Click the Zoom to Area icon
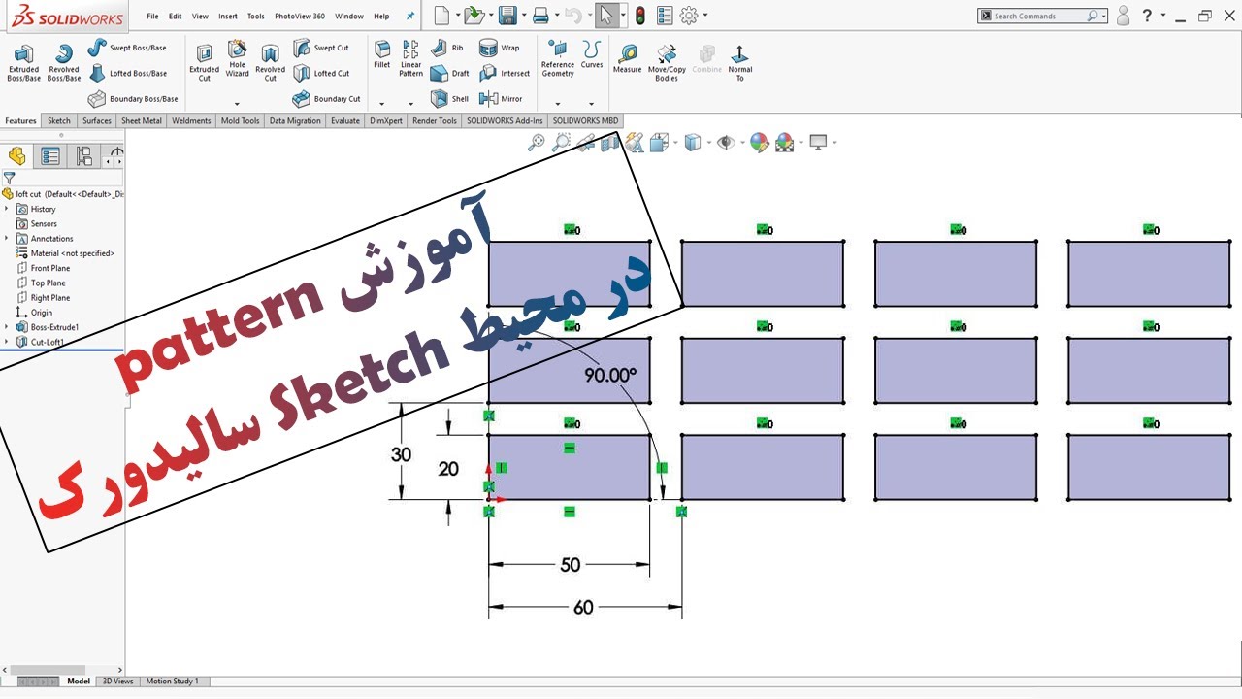The width and height of the screenshot is (1242, 699). (561, 143)
